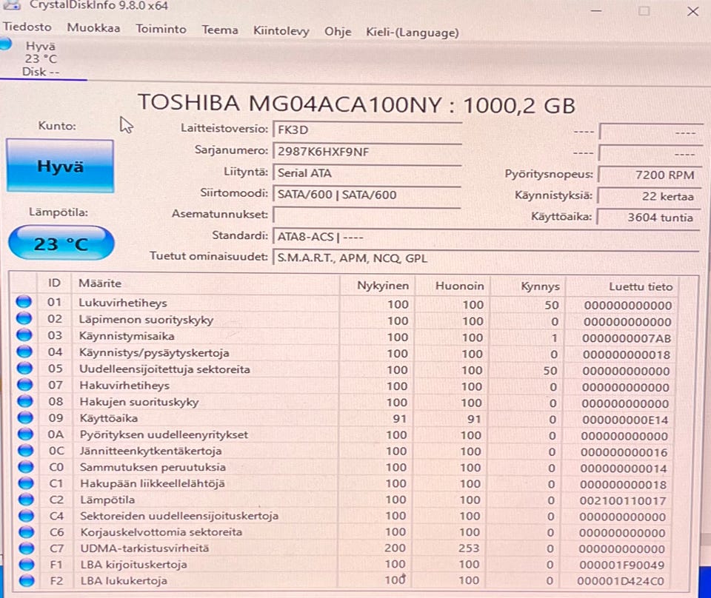Click status icon for Jännitteenkytkentäkertoja row
The width and height of the screenshot is (711, 598).
pyautogui.click(x=26, y=450)
